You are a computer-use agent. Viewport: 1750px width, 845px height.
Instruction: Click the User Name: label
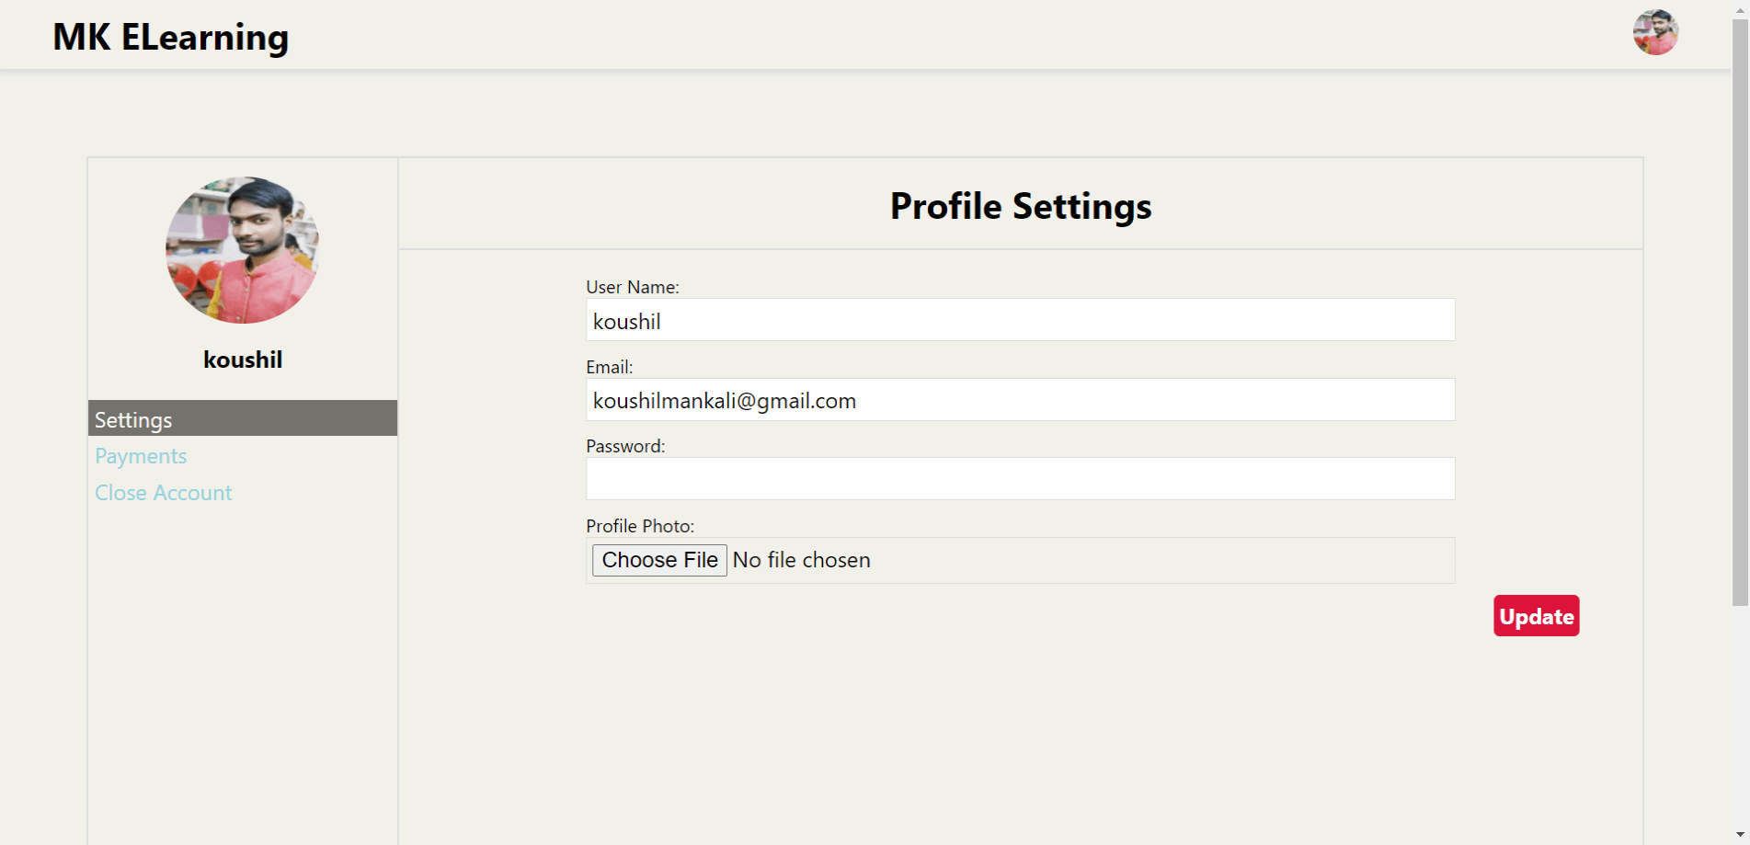tap(633, 287)
